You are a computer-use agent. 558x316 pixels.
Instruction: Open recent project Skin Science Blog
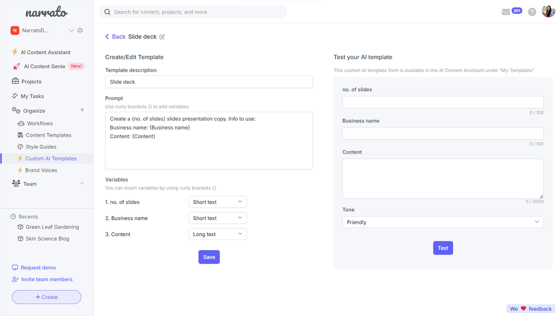tap(47, 239)
